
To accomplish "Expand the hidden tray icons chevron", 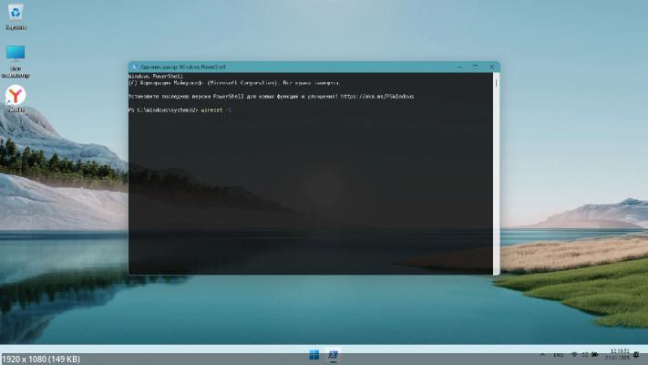I will pos(543,355).
